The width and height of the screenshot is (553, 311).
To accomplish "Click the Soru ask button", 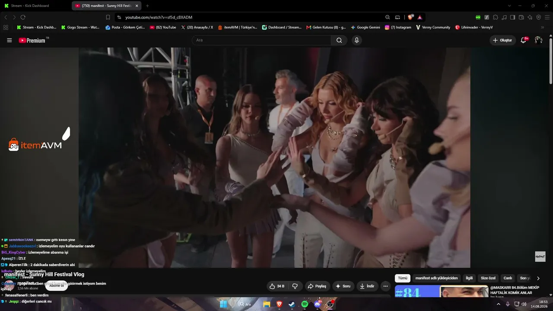I will pos(343,286).
